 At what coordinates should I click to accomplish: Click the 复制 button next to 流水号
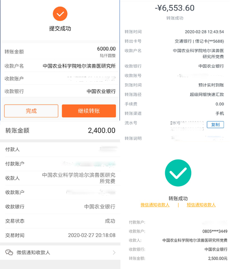215,125
